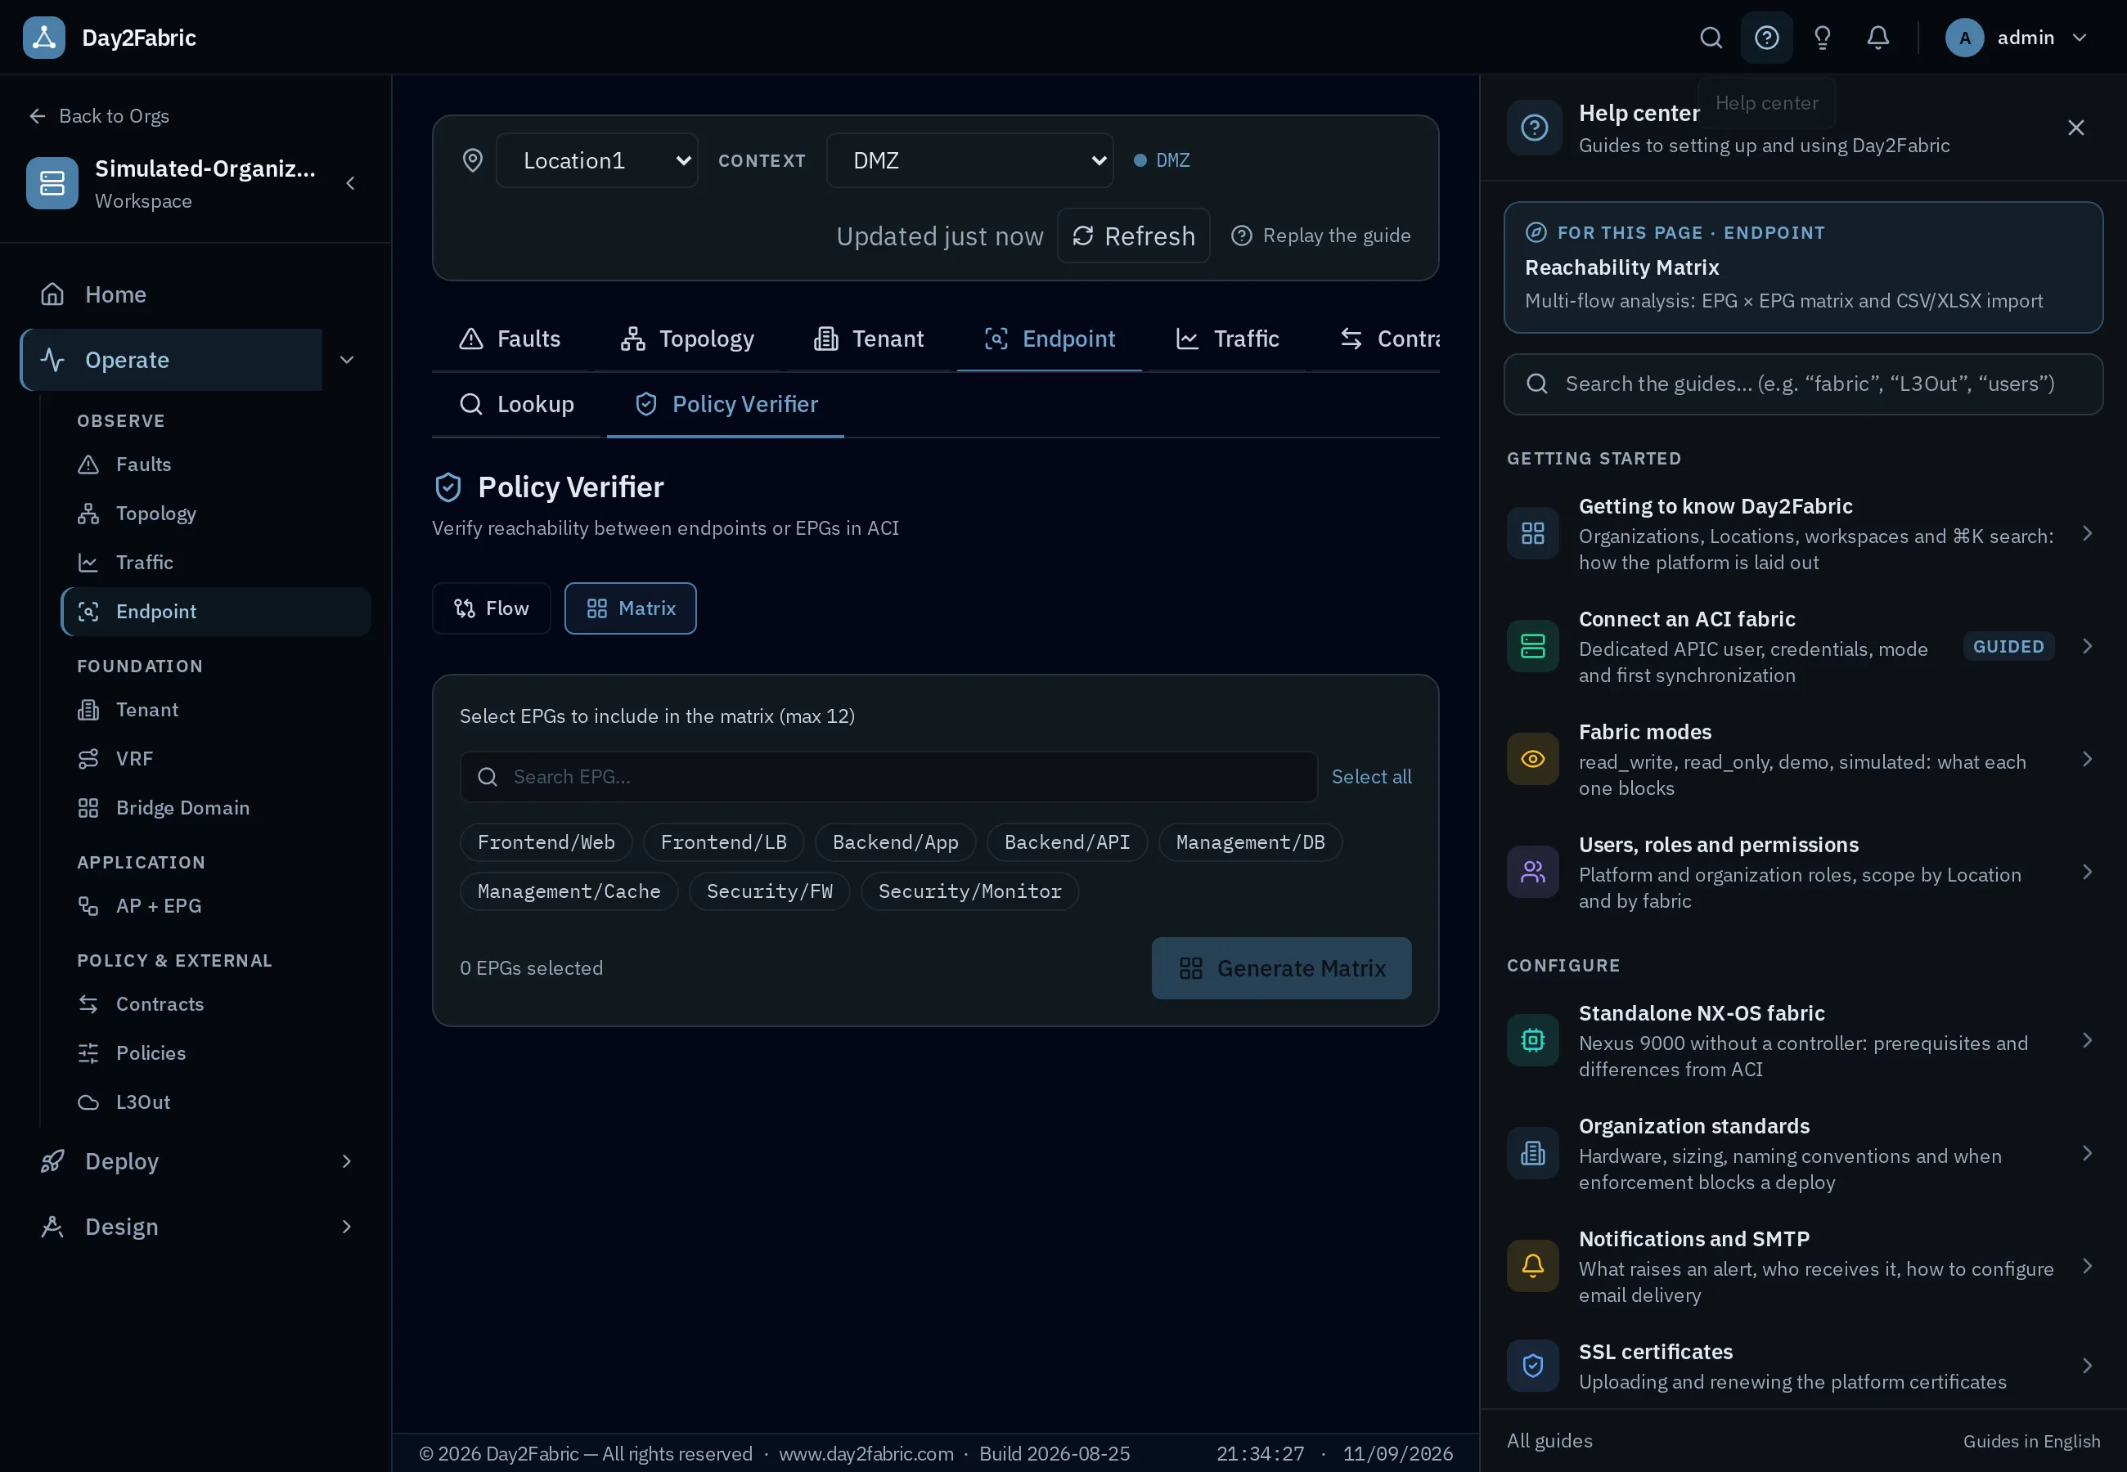Click the admin avatar circle
The image size is (2127, 1472).
point(1963,38)
